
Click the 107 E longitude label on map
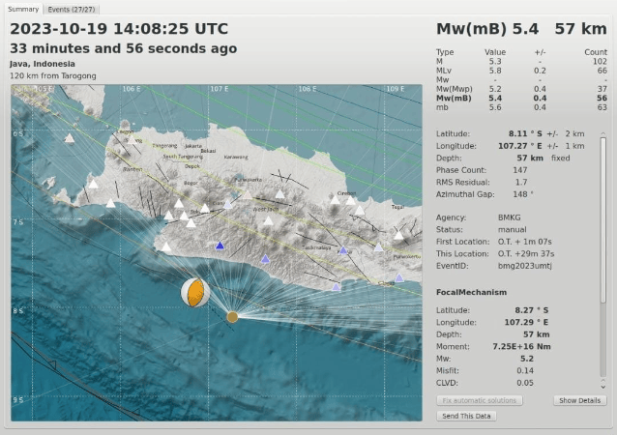point(219,89)
